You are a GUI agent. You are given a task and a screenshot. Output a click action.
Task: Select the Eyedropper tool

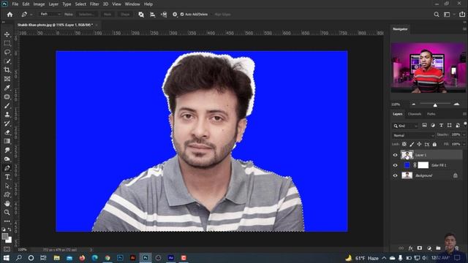[x=7, y=88]
